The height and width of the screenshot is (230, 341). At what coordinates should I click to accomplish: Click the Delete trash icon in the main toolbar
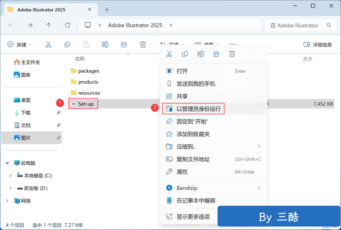(x=143, y=44)
